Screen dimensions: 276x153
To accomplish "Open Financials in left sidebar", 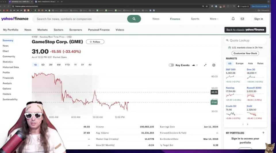I will coord(8,78).
